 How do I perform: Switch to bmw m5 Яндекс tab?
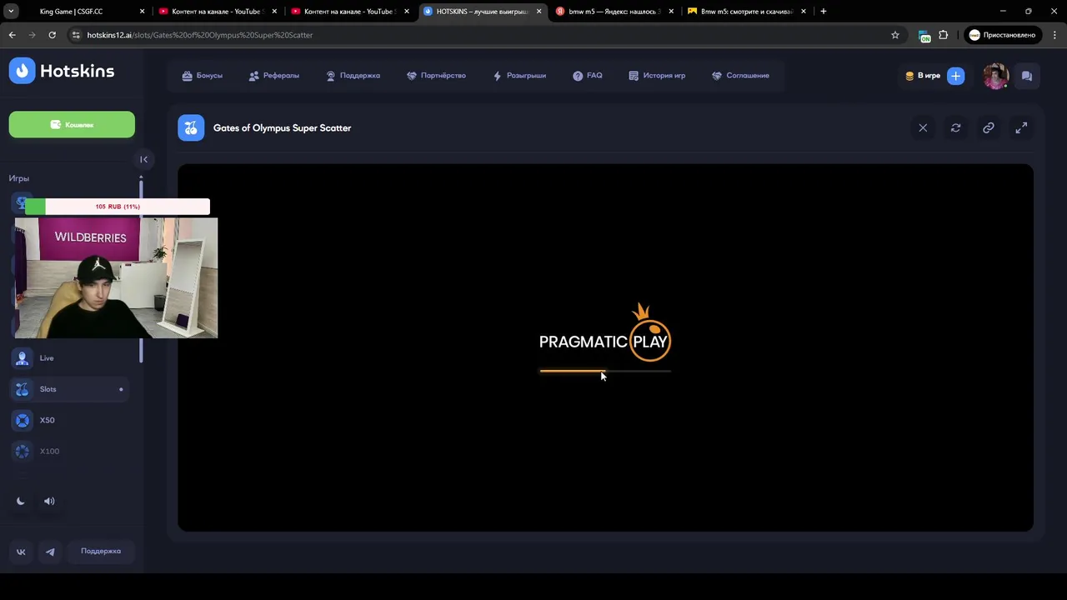[613, 12]
